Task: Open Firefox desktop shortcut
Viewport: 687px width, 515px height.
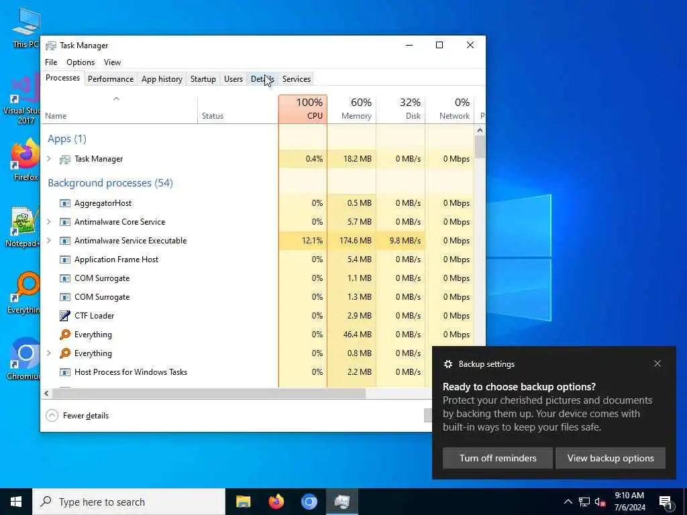Action: click(x=25, y=160)
